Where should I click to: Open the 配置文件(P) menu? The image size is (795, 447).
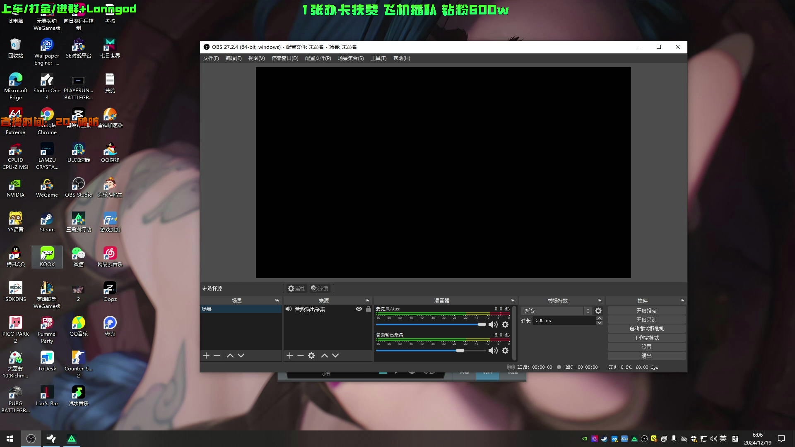(x=318, y=58)
